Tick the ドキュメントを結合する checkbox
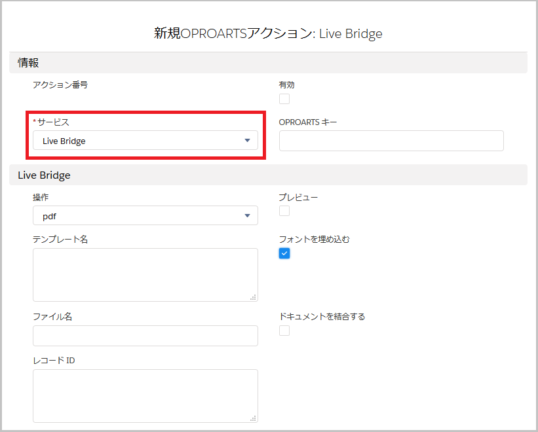The image size is (538, 432). coord(284,331)
